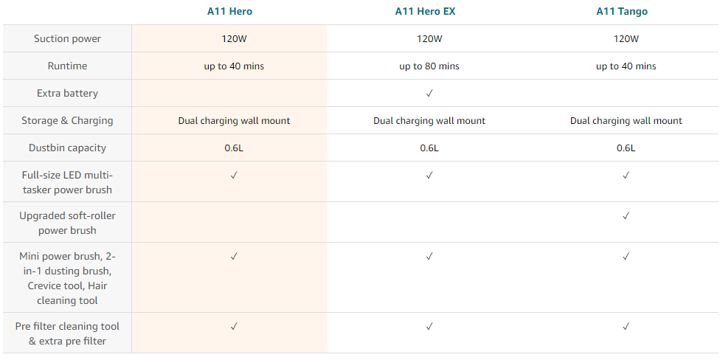The width and height of the screenshot is (720, 360).
Task: Click Extra battery checkmark for A11 Hero EX
Action: point(429,93)
